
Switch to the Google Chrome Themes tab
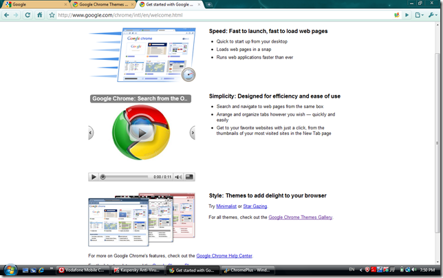tap(103, 5)
